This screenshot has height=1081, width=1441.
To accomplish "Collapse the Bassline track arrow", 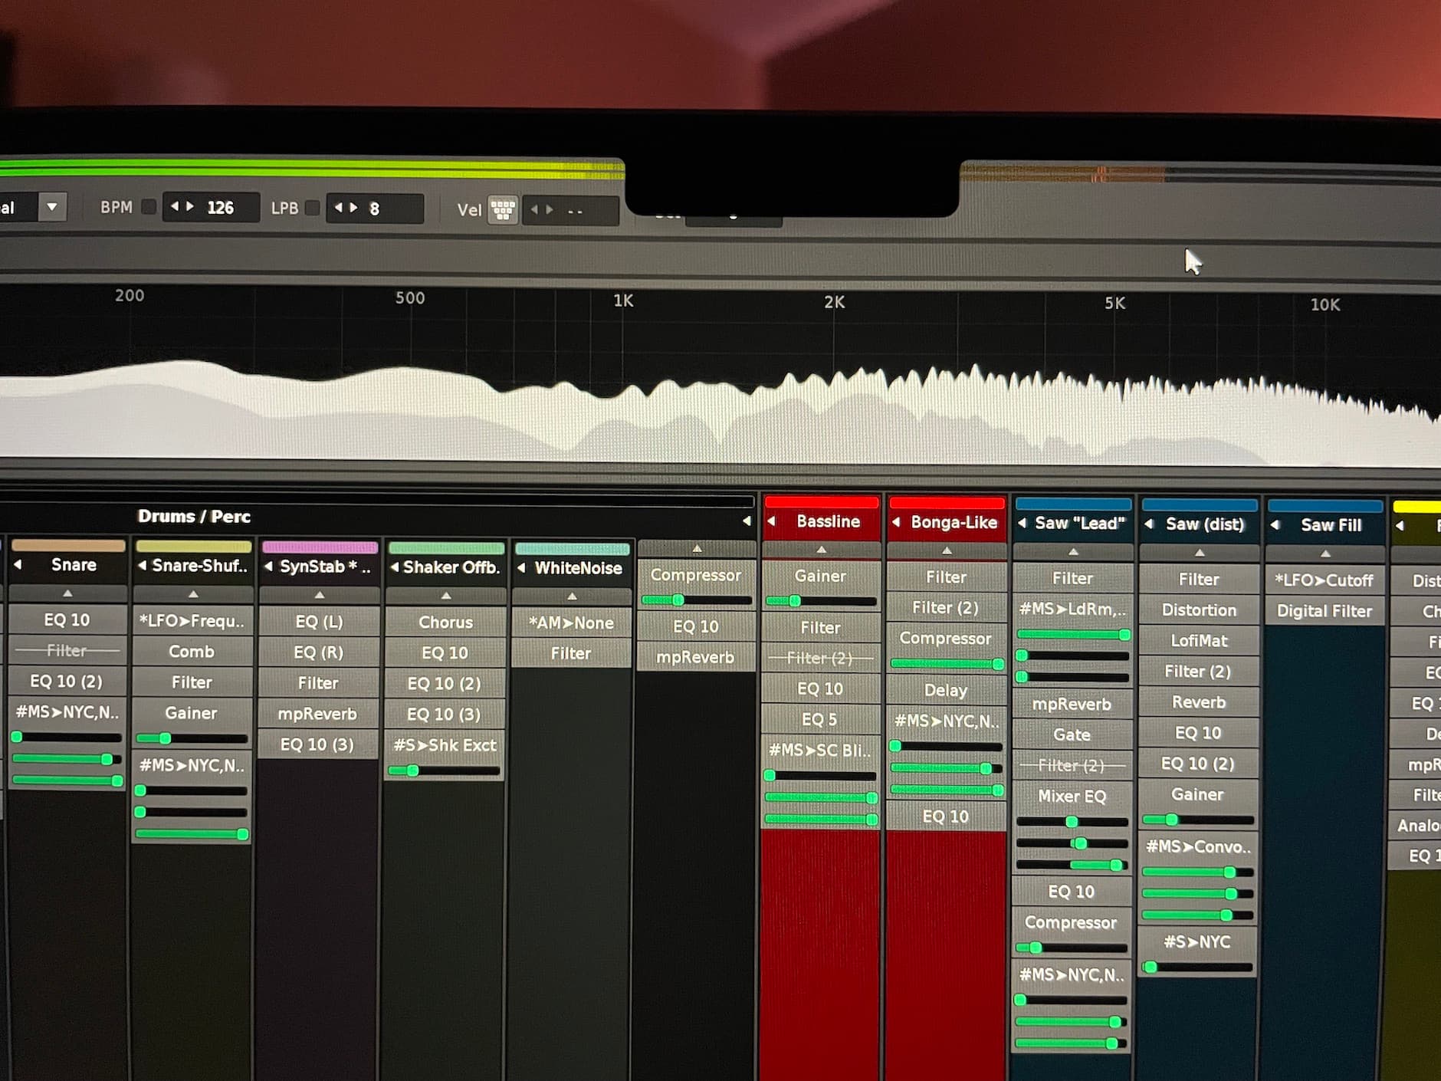I will 773,521.
